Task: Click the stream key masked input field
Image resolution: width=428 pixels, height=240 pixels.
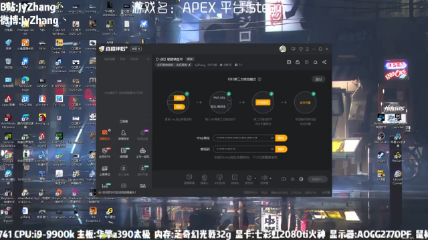Action: click(244, 149)
